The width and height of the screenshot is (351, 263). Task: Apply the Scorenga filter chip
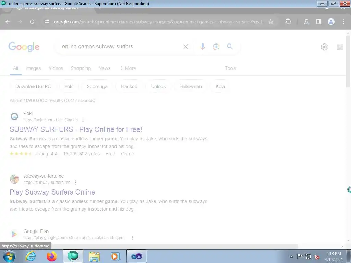click(x=97, y=86)
